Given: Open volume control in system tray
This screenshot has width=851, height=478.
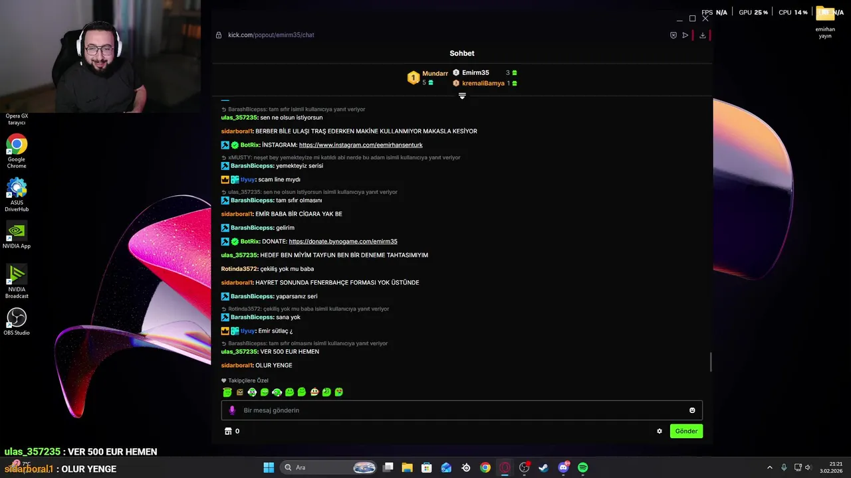Looking at the screenshot, I should (808, 468).
